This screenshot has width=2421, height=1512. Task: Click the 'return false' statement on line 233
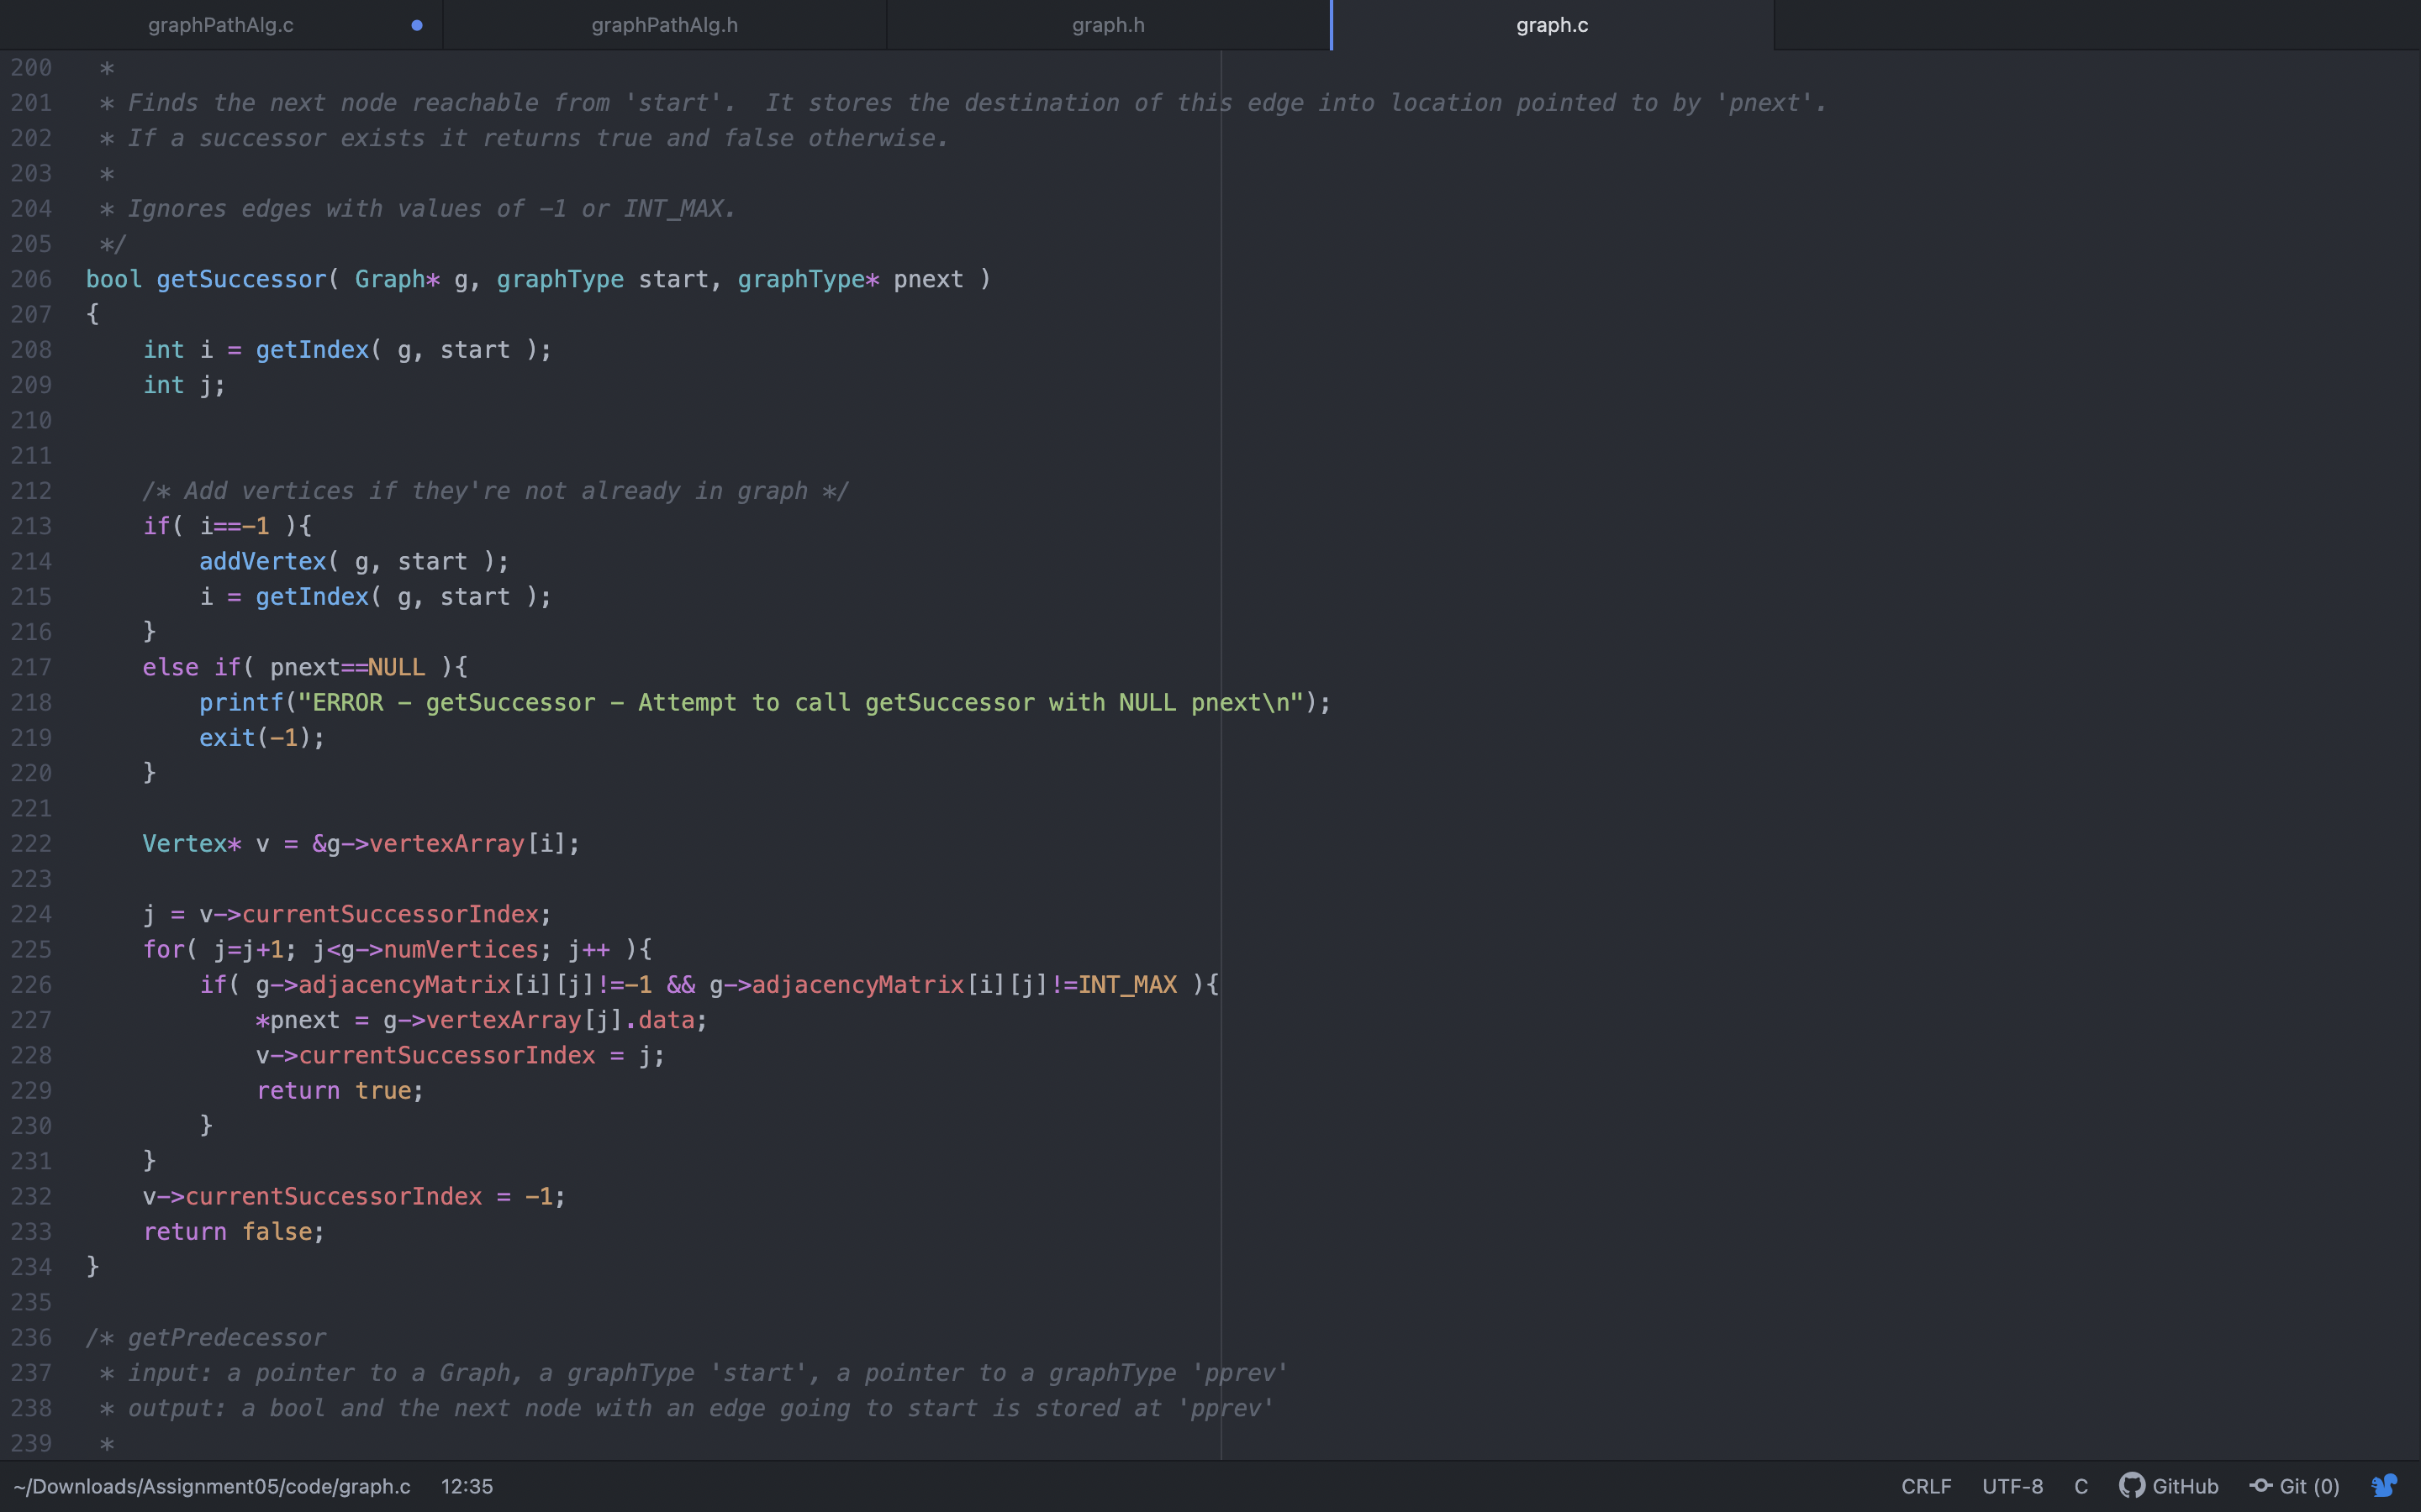pyautogui.click(x=232, y=1232)
